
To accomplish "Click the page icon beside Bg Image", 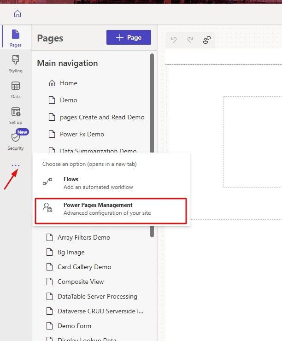I will (x=50, y=252).
